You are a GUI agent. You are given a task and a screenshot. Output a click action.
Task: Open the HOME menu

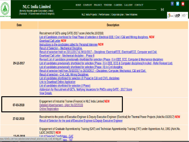click(78, 5)
